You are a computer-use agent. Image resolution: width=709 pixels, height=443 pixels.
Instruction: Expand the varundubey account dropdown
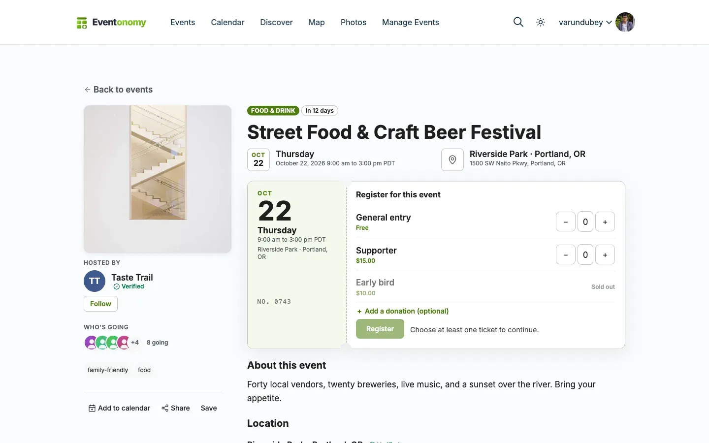tap(585, 22)
